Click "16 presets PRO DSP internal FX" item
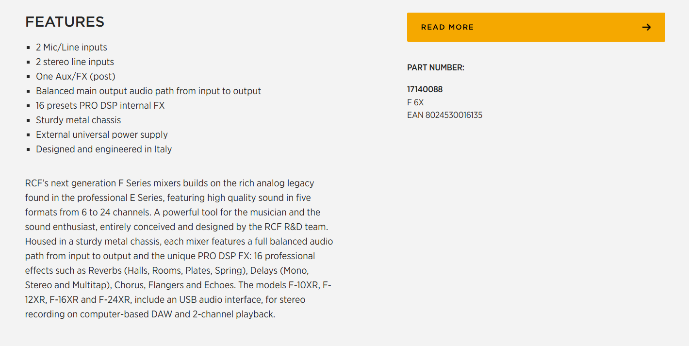689x346 pixels. tap(100, 106)
